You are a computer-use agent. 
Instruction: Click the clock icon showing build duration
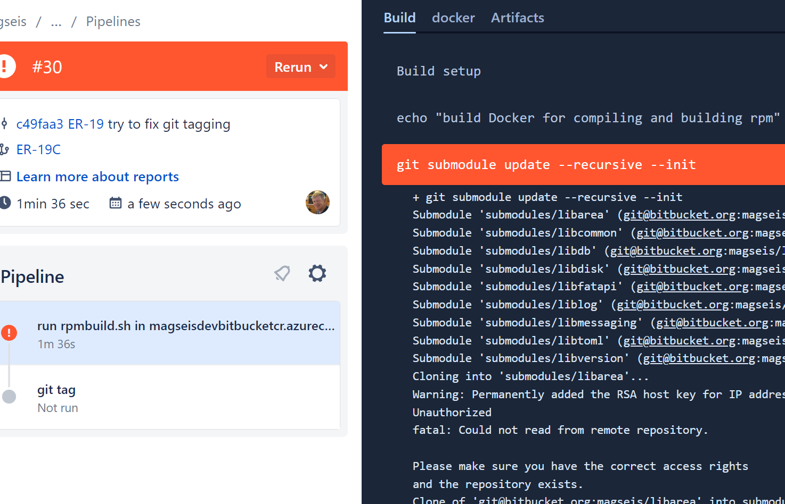[x=5, y=203]
